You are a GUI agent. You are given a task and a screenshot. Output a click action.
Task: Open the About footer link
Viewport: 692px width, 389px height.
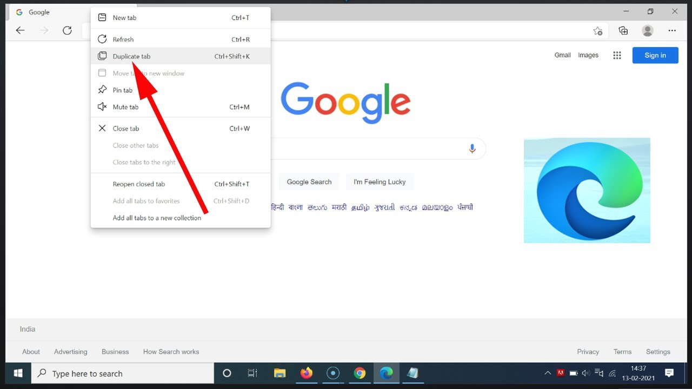click(31, 352)
